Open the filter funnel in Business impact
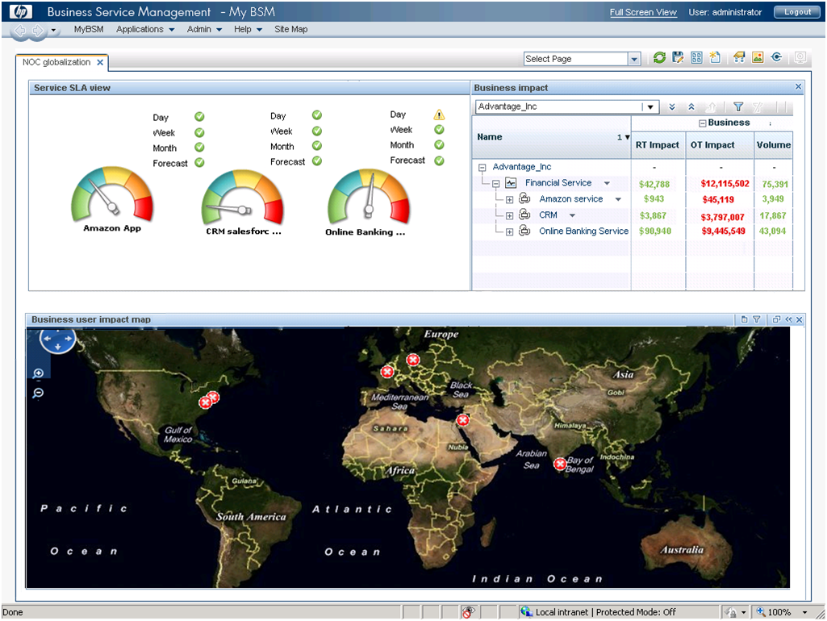This screenshot has width=827, height=621. click(738, 107)
